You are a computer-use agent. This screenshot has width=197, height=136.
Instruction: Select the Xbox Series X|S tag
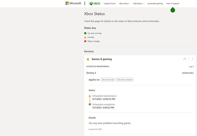(x=108, y=79)
